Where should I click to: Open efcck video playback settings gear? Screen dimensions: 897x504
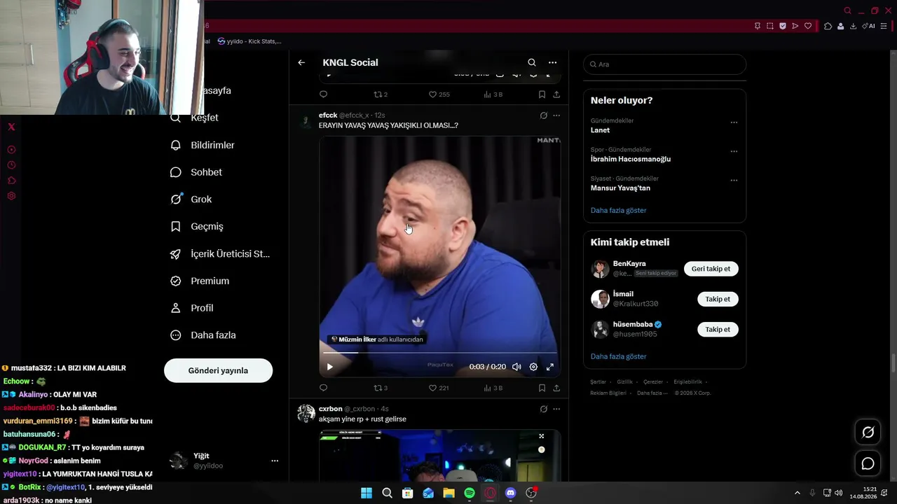(x=533, y=367)
